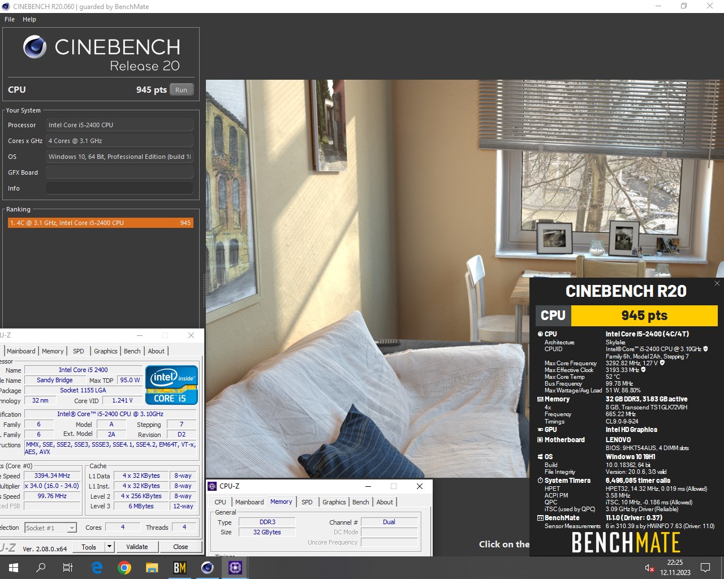Open SPD tab in front CPU-Z window

[307, 502]
